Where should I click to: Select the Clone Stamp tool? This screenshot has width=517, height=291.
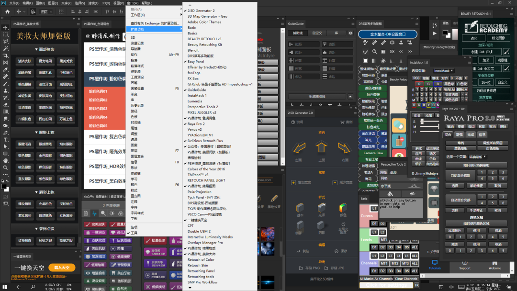5,90
